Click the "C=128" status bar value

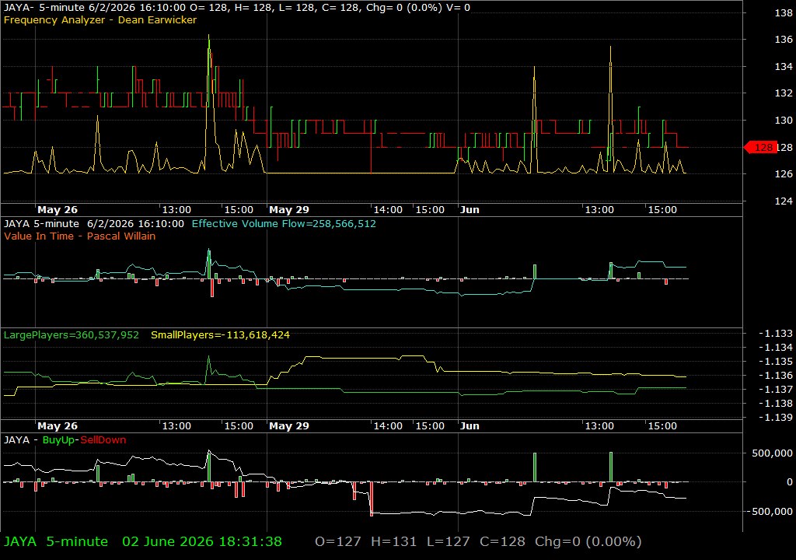(x=502, y=541)
